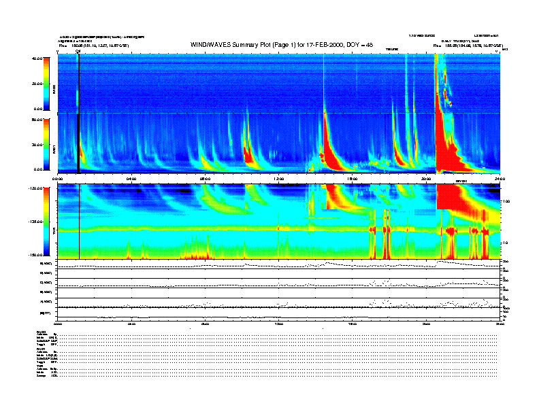539x416 pixels.
Task: Click the 00:00 tick label under the RAD1 spectrogram
Action: click(57, 179)
